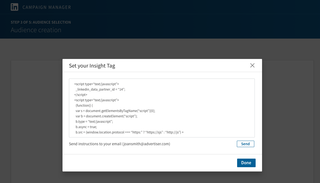
Task: Send instructions to the email address
Action: [245, 144]
